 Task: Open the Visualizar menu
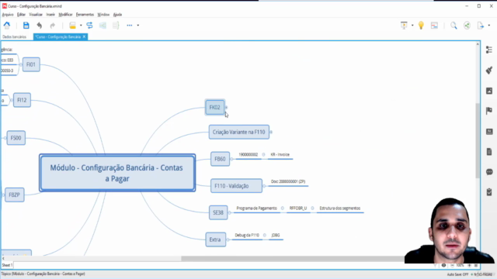tap(36, 15)
